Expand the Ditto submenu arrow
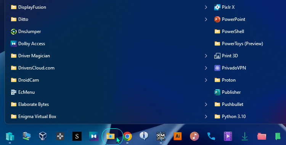286x145 pixels. [206, 19]
